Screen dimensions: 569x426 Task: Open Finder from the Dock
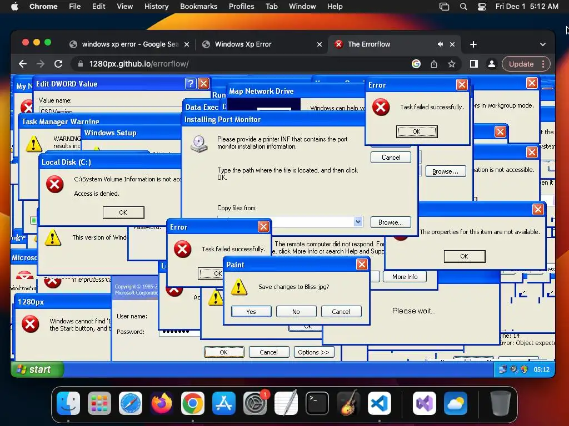point(68,403)
